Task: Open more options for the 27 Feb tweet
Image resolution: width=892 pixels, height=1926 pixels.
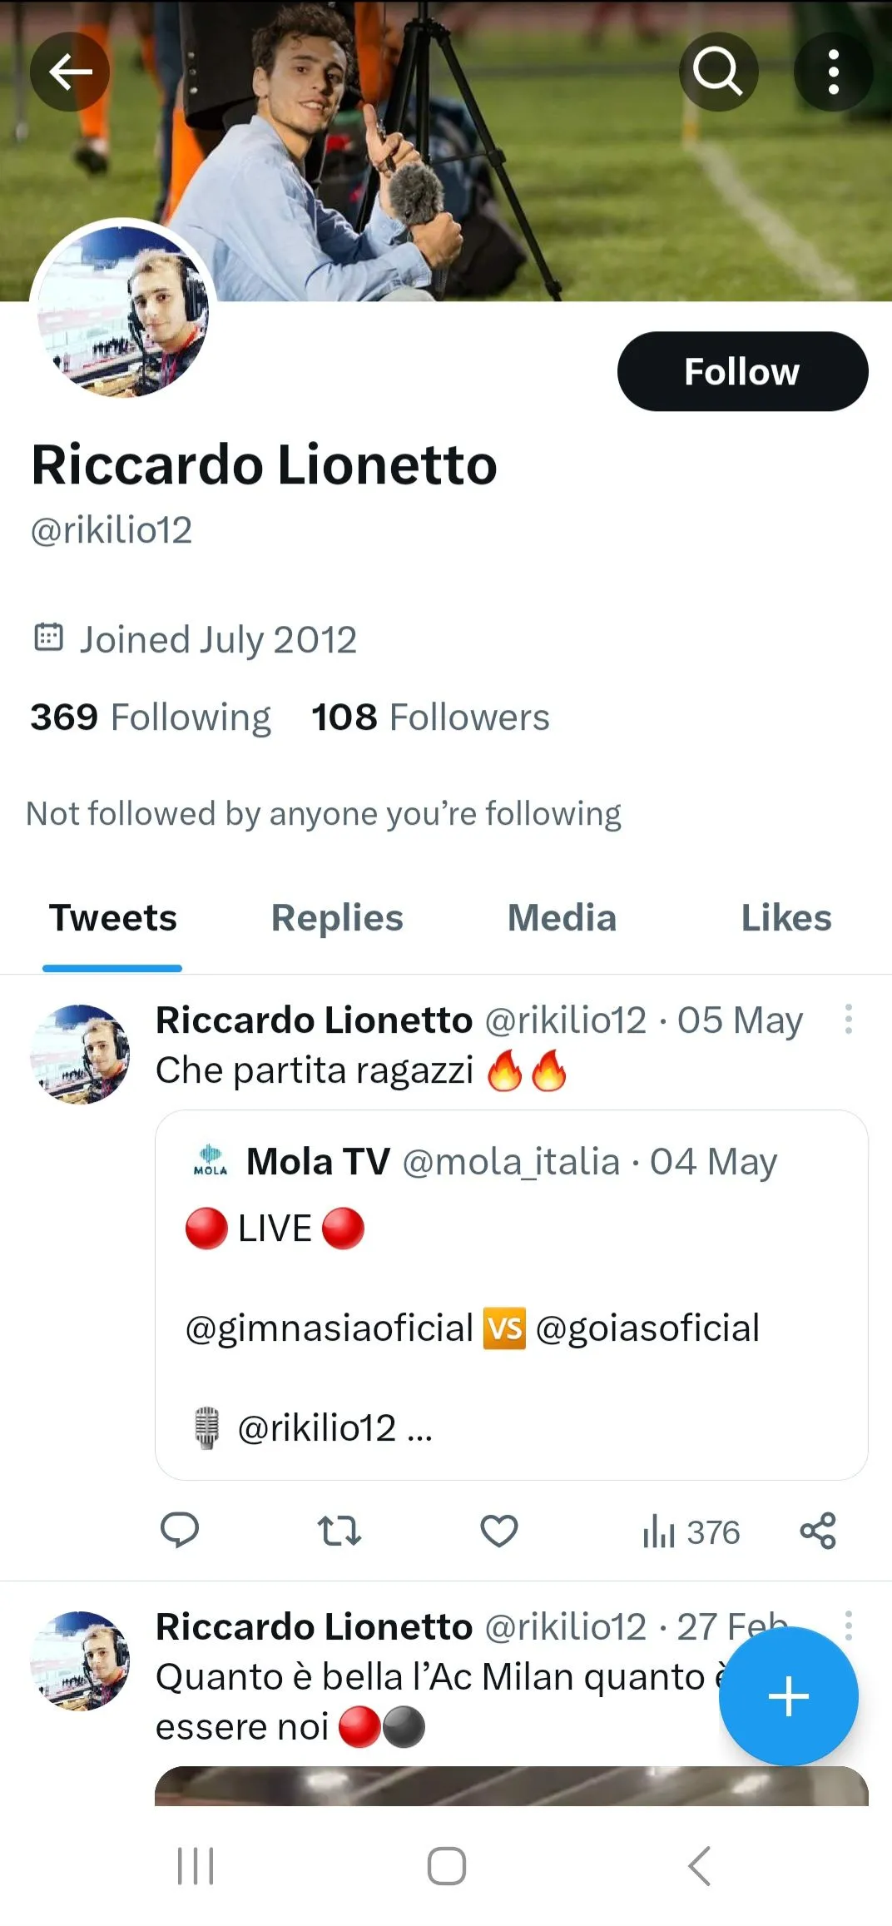Action: click(x=848, y=1625)
